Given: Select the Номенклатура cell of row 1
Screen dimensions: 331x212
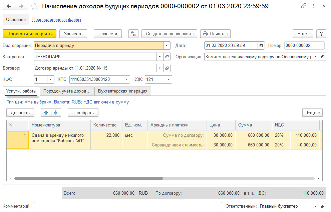Looking at the screenshot, I should click(x=60, y=140).
